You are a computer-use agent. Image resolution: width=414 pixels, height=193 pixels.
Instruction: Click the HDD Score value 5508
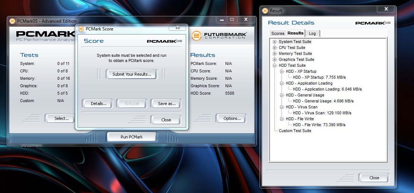pos(229,93)
